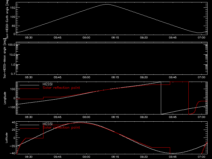The image size is (212, 159).
Task: Select the HESSI legend text in Latitude plot
Action: point(47,124)
